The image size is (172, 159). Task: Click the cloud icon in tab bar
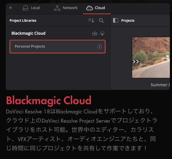(x=89, y=8)
